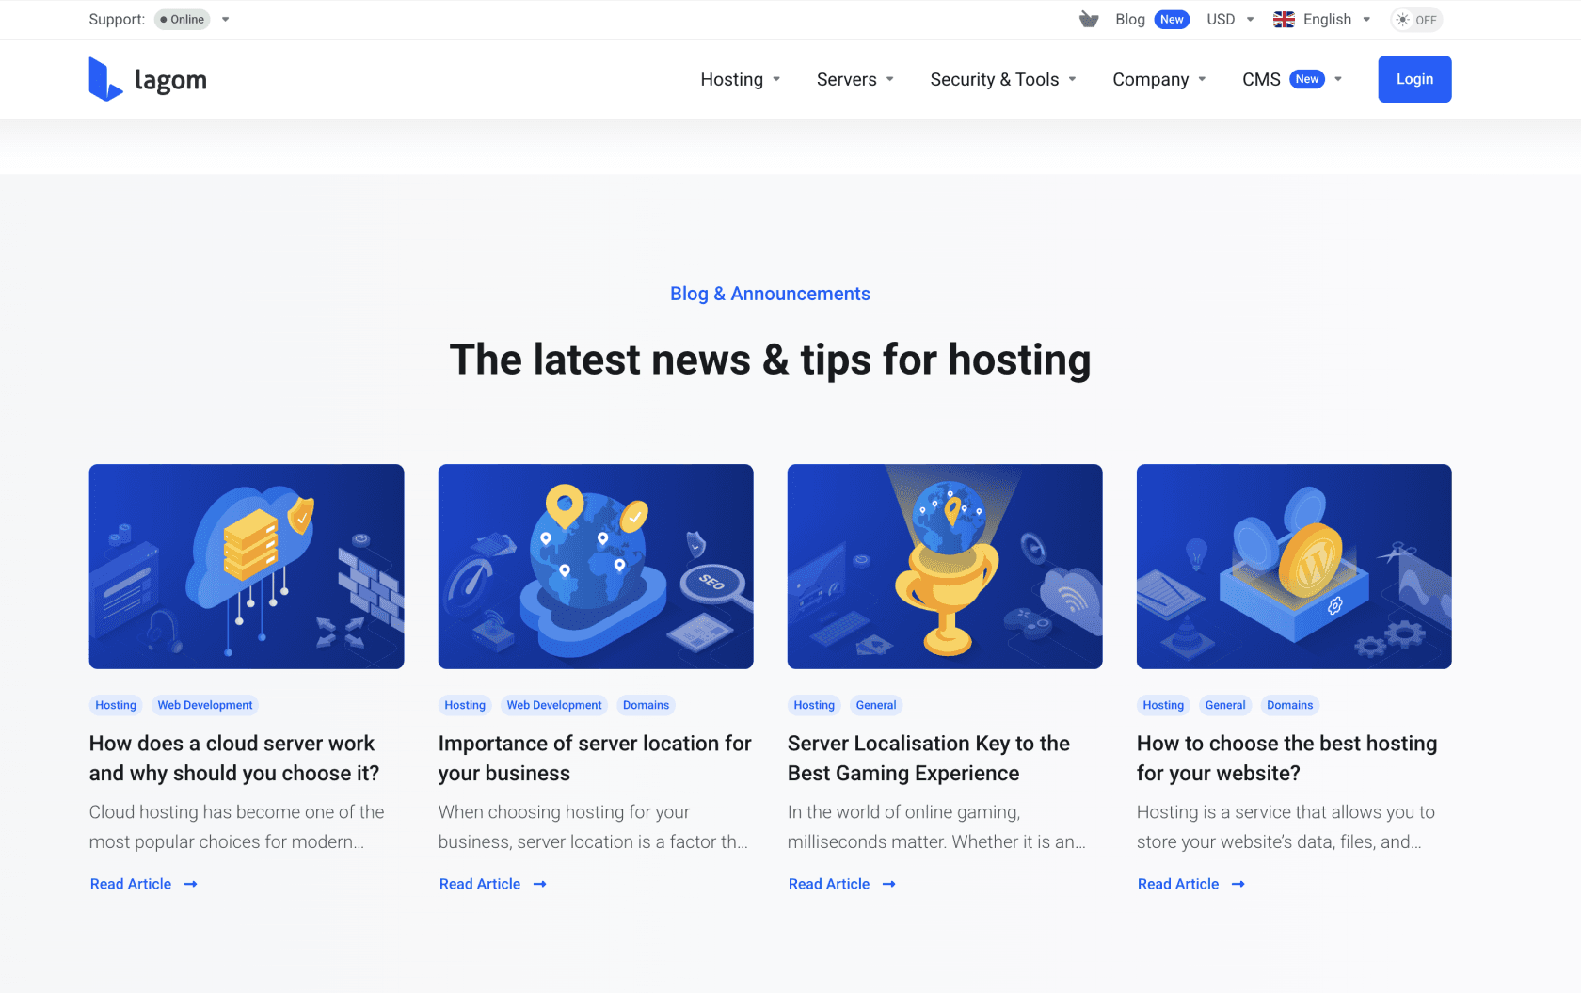The width and height of the screenshot is (1581, 993).
Task: Click the Login button
Action: click(1414, 79)
